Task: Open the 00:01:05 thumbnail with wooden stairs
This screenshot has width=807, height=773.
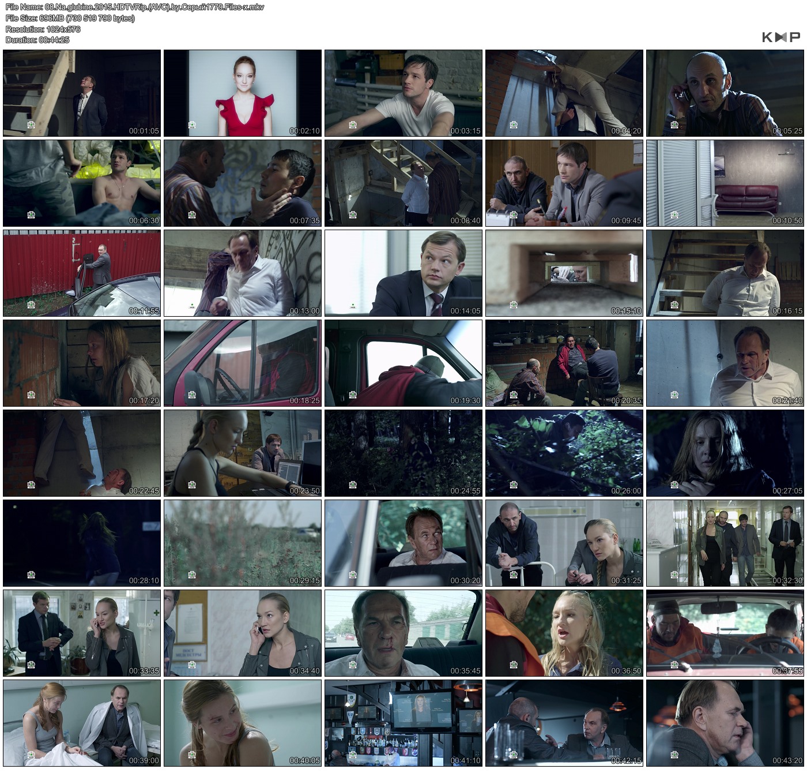Action: click(82, 93)
